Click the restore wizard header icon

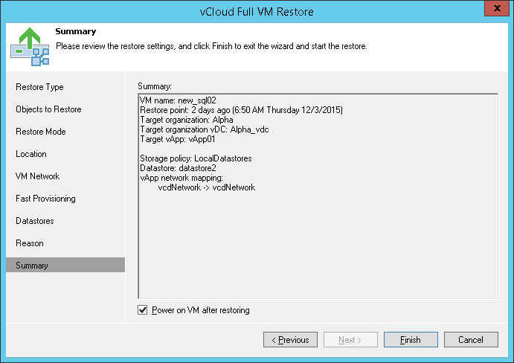pyautogui.click(x=29, y=45)
